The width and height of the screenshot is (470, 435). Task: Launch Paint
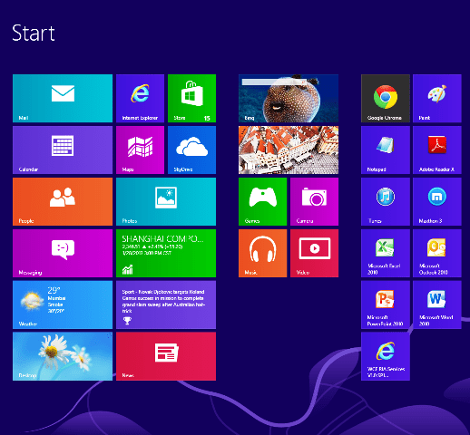click(437, 98)
